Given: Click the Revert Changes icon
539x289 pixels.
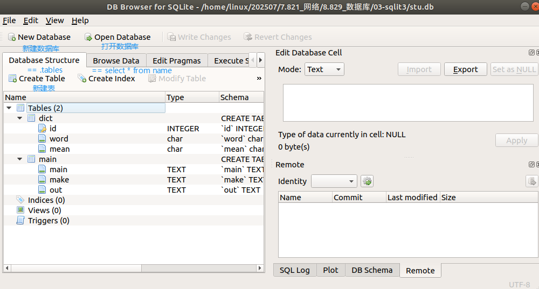Looking at the screenshot, I should point(248,37).
